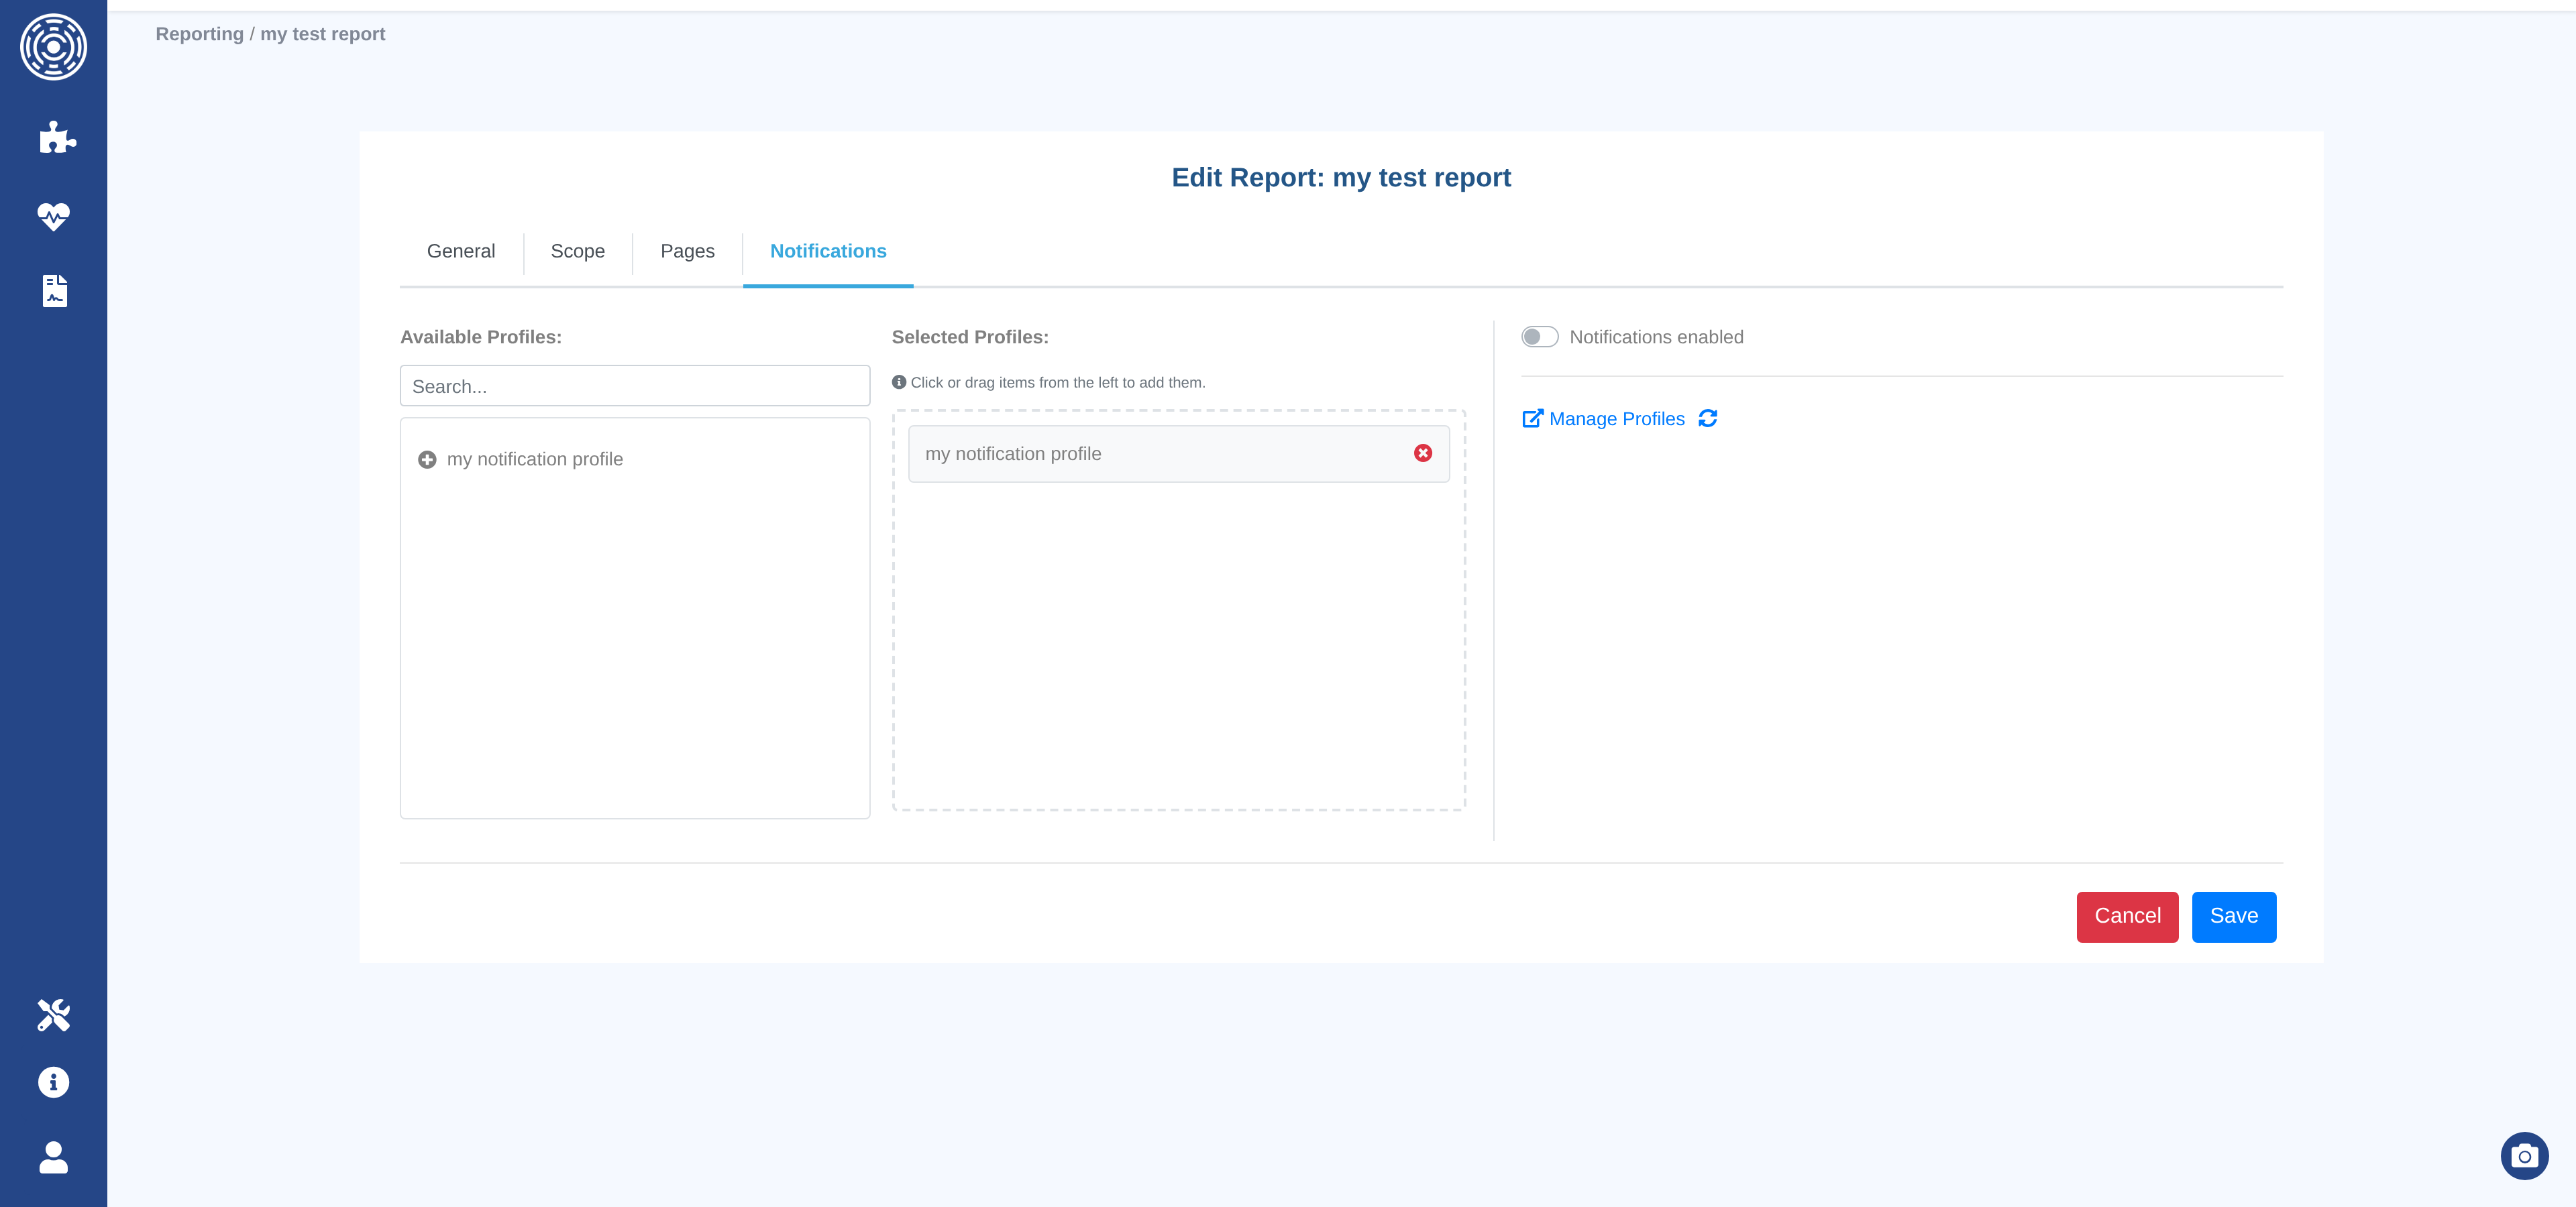Switch to the General tab
The image size is (2576, 1207).
(460, 251)
